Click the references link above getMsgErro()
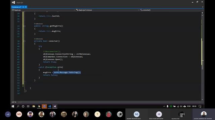This screenshot has width=215, height=120. [x=39, y=24]
